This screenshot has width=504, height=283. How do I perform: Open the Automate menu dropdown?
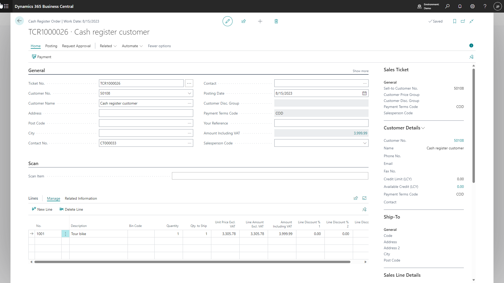point(132,46)
